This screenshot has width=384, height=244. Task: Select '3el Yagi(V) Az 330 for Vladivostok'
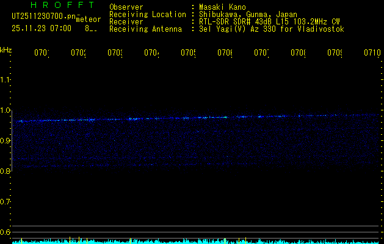(272, 29)
